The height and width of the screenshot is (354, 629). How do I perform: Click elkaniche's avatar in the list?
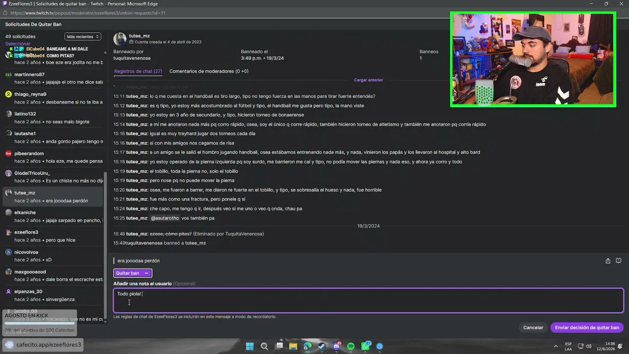(8, 212)
